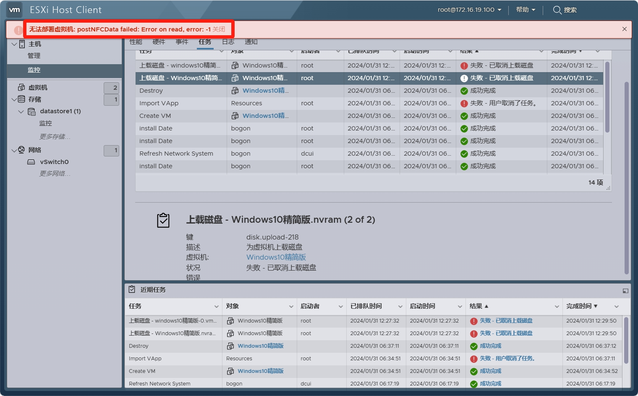
Task: Open the 帮助 help dropdown menu
Action: pos(526,10)
